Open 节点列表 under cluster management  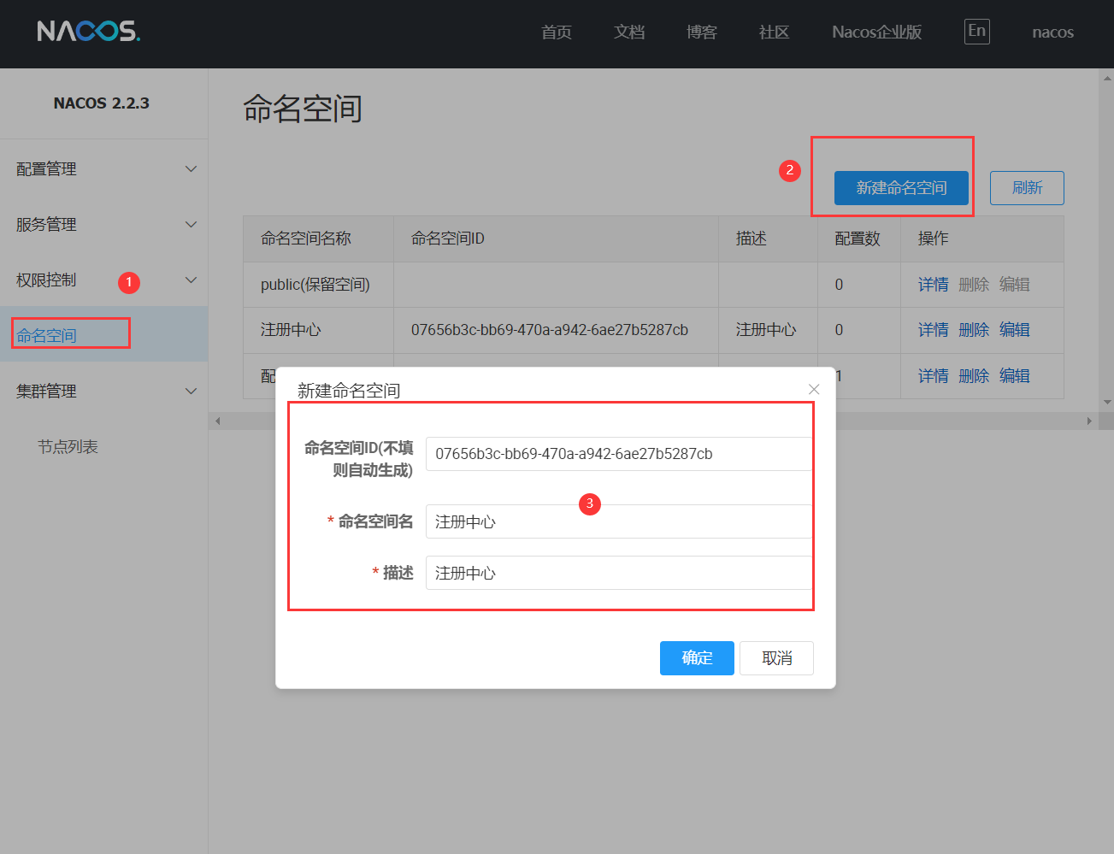click(x=68, y=447)
